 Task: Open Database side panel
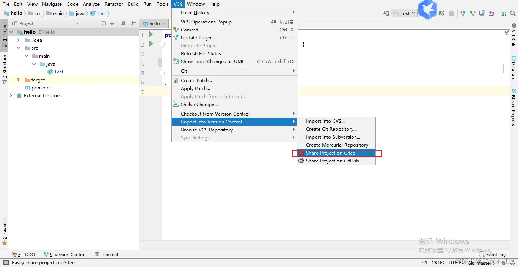pos(513,68)
